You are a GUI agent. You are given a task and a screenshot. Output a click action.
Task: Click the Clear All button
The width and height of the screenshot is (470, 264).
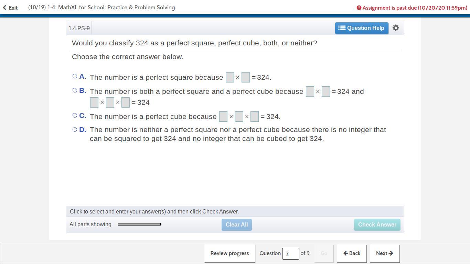(x=236, y=224)
